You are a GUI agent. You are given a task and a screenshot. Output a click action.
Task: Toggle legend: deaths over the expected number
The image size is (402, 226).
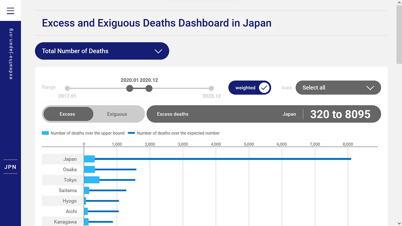coord(174,133)
